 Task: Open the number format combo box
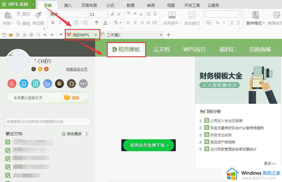pos(223,14)
